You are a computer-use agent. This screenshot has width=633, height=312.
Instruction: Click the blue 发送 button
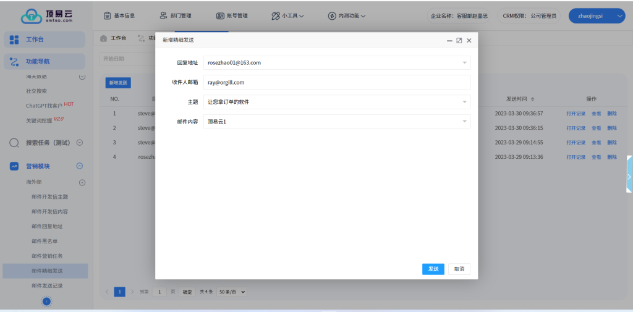[433, 269]
